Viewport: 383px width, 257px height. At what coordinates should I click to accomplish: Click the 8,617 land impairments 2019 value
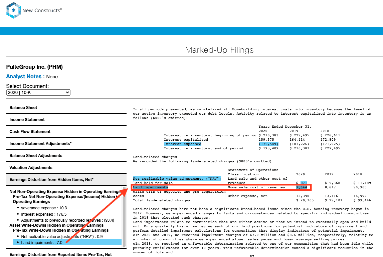[x=330, y=187]
